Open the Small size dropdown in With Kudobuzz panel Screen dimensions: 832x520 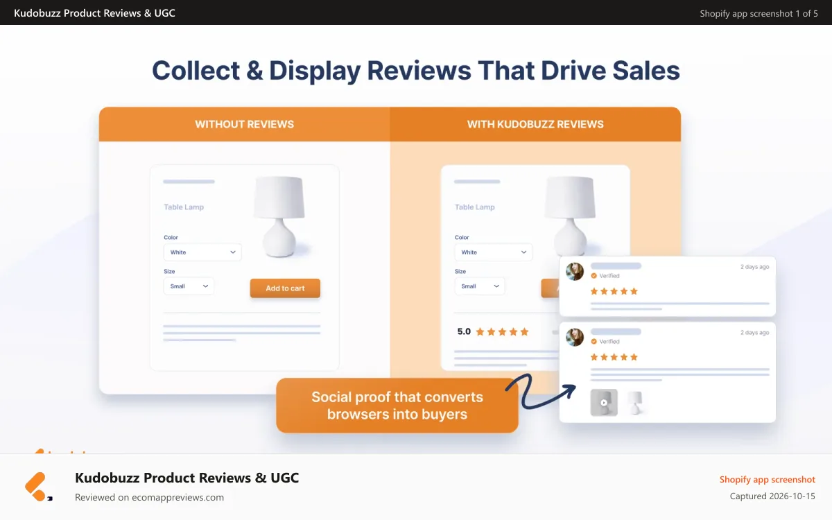(480, 286)
